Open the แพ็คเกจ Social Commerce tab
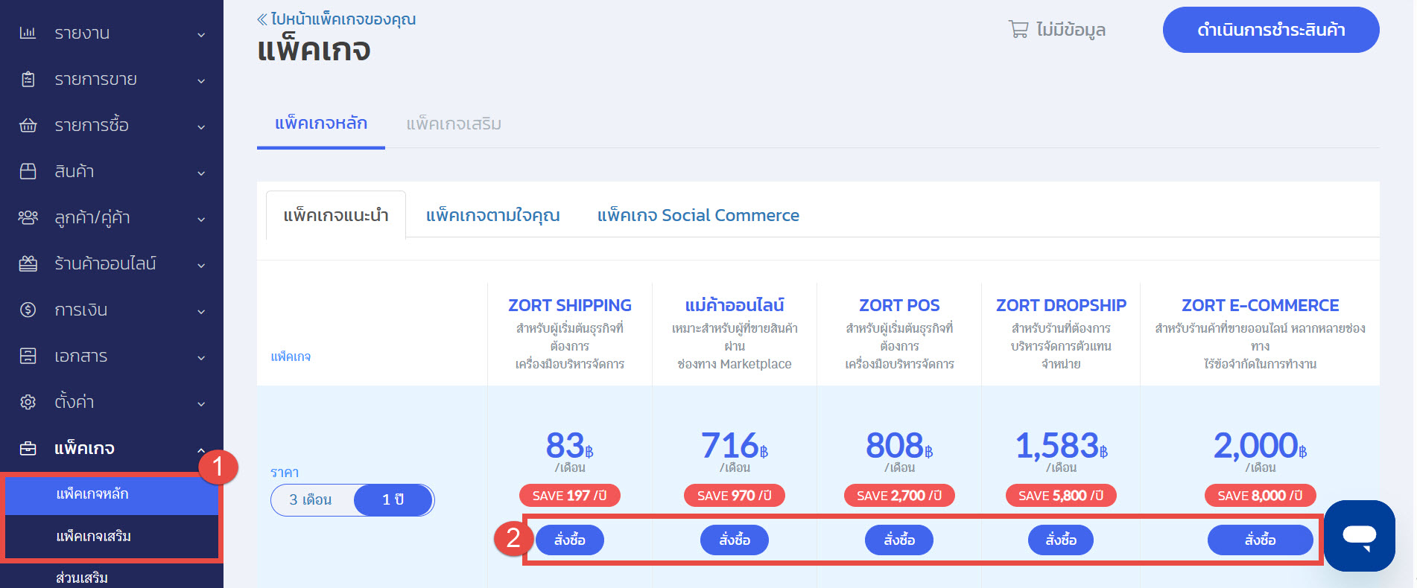Viewport: 1417px width, 588px height. coord(697,215)
